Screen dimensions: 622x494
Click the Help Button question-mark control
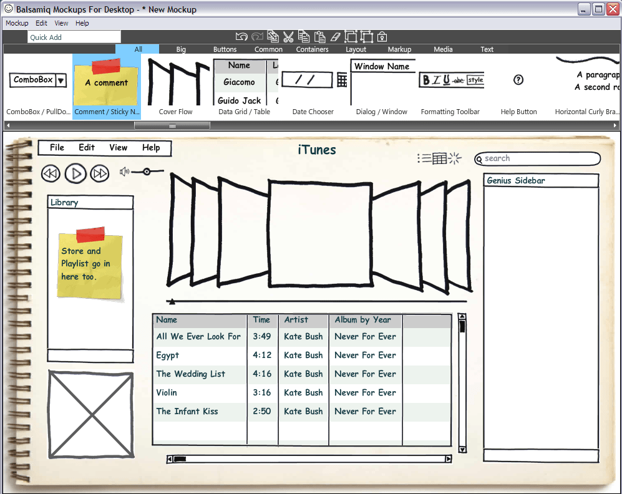click(518, 80)
